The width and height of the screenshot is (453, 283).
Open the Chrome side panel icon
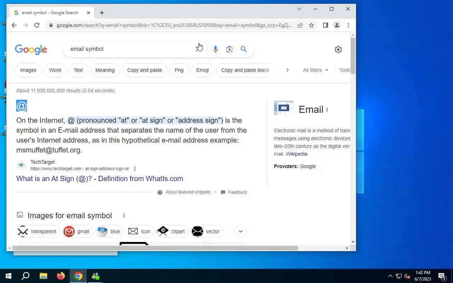[x=326, y=25]
